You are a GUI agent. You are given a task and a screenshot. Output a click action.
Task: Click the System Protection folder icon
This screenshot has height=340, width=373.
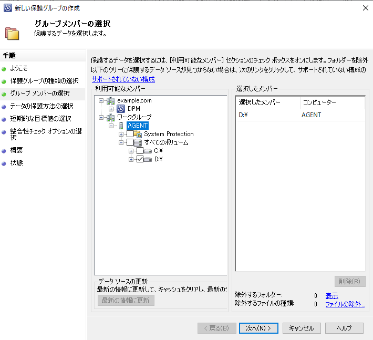pyautogui.click(x=138, y=134)
